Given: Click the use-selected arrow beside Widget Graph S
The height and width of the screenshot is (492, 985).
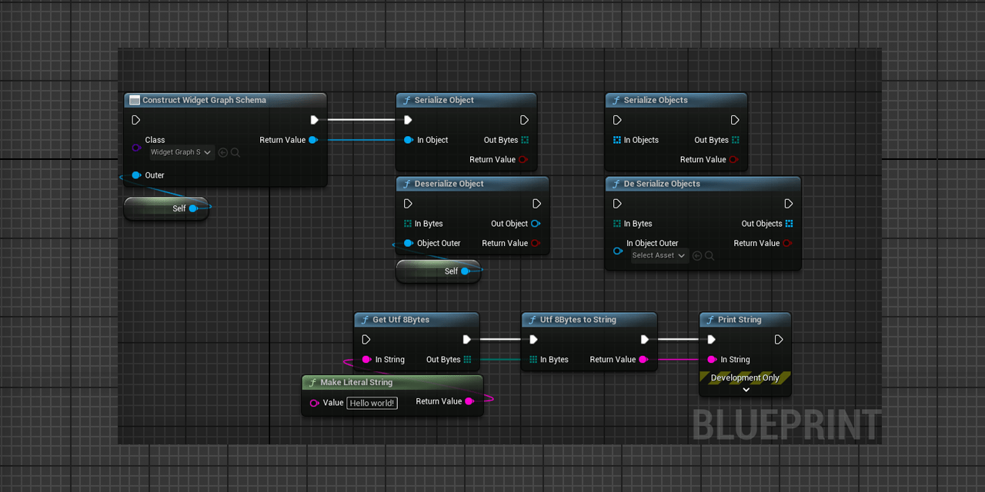Looking at the screenshot, I should [223, 152].
